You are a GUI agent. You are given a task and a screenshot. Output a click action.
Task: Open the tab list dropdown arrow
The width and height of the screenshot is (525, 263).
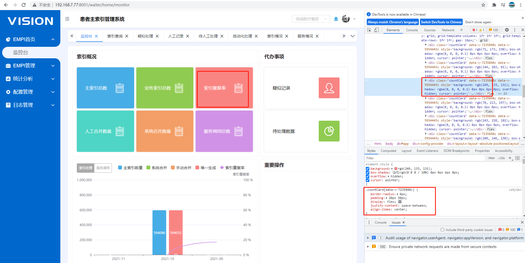coord(353,36)
